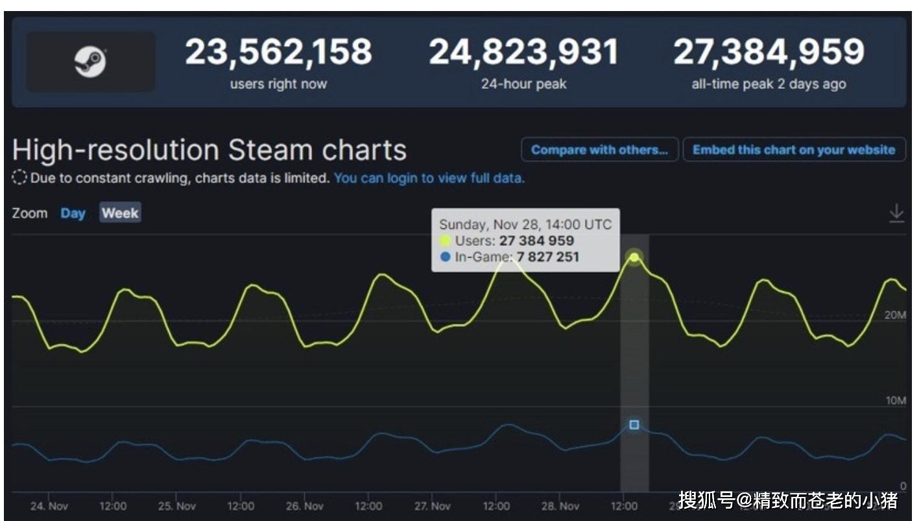Click the 26. Nov date axis label
921x521 pixels.
304,506
